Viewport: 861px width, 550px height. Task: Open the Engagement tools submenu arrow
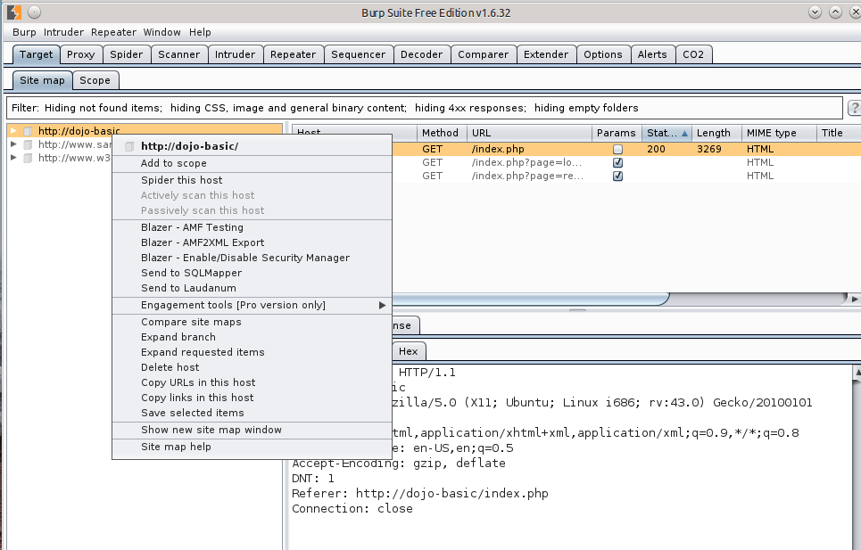[x=383, y=305]
